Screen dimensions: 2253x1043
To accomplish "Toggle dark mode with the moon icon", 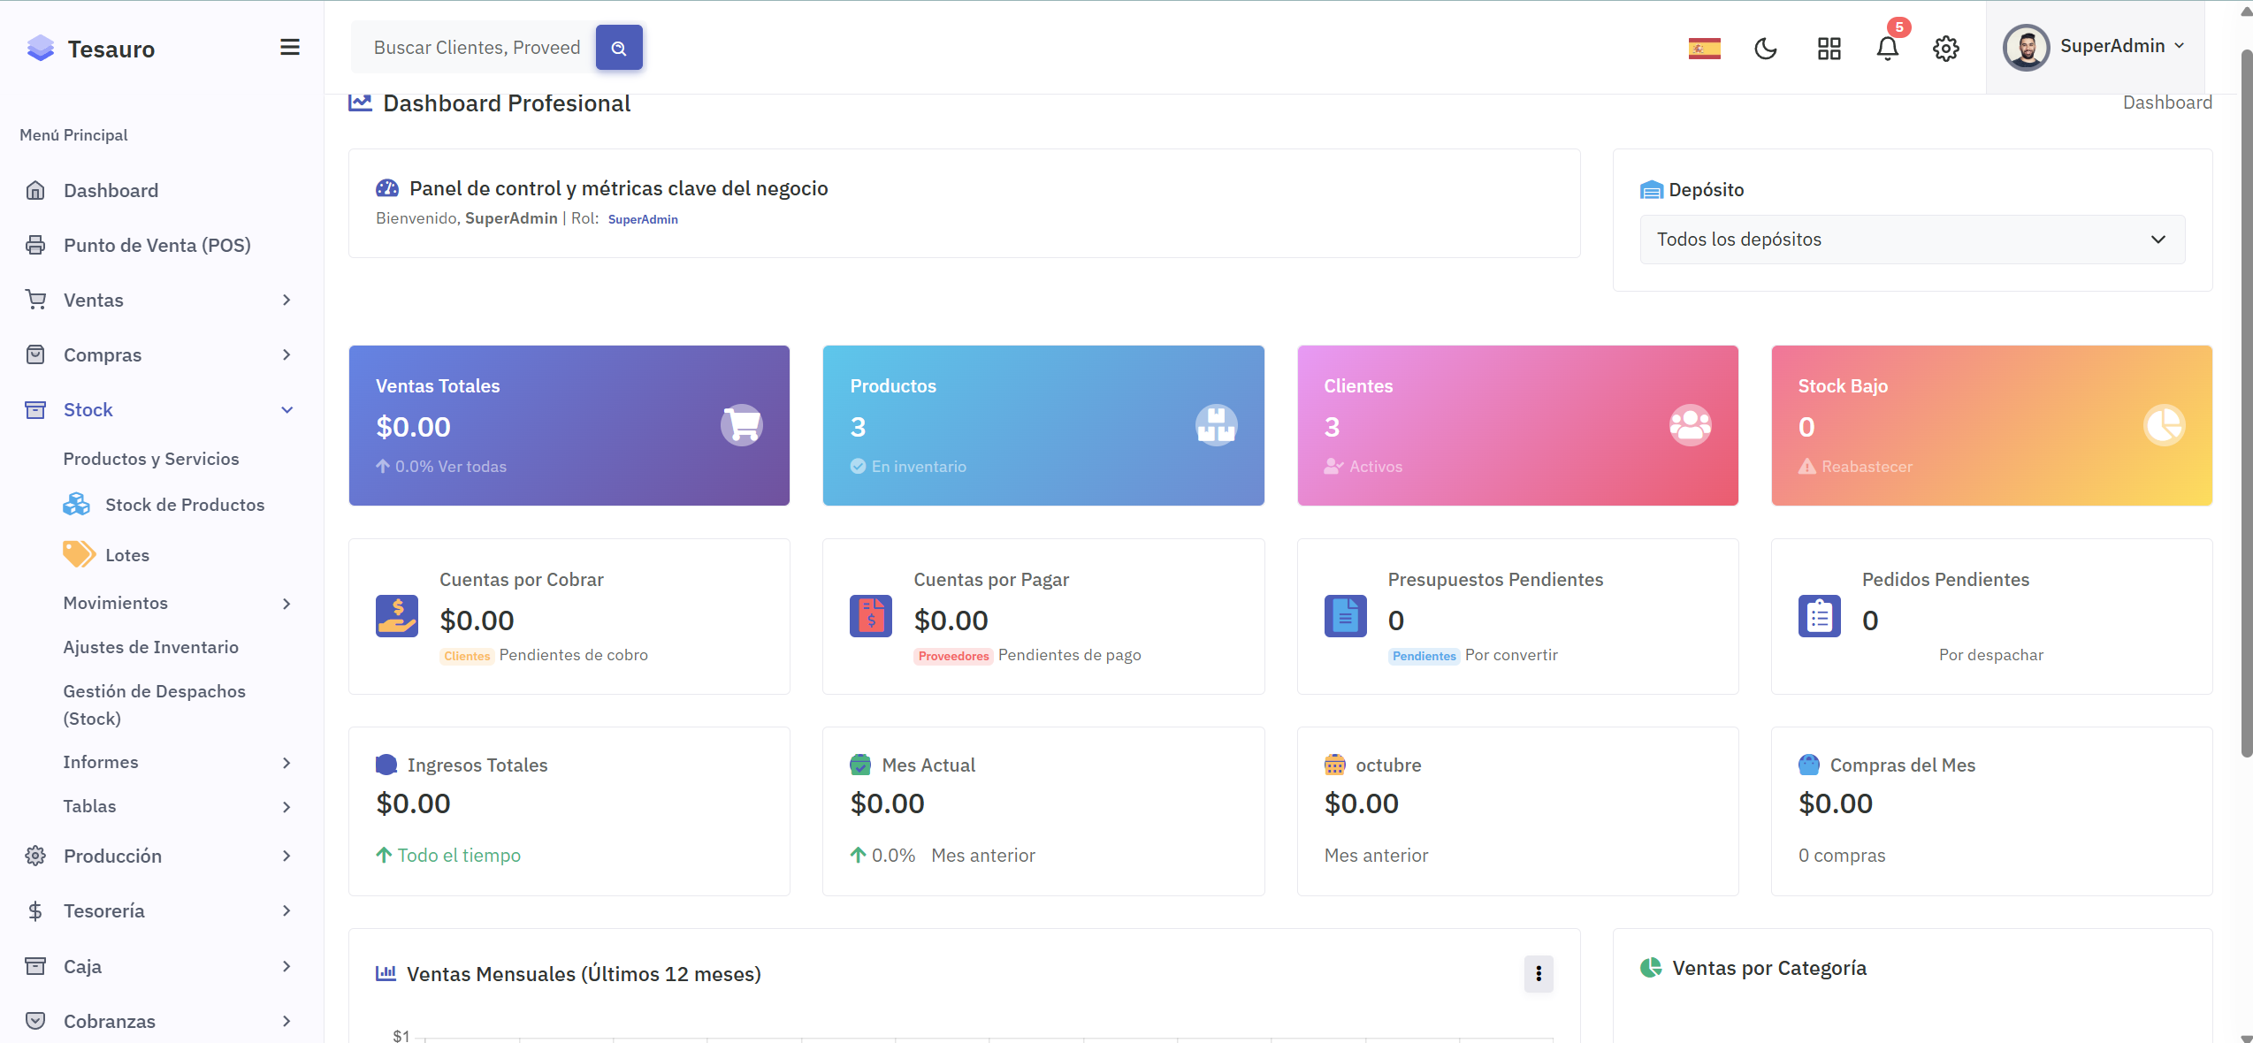I will point(1766,49).
